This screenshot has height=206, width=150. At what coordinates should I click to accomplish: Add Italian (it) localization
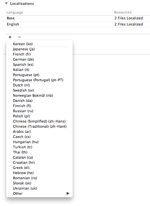(39, 70)
